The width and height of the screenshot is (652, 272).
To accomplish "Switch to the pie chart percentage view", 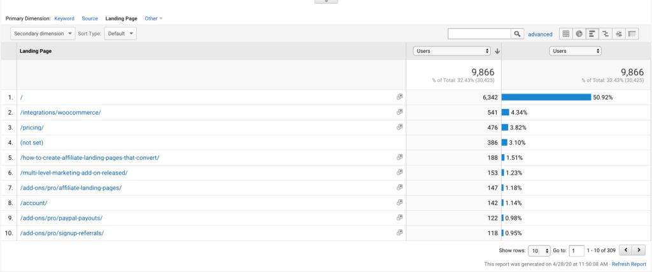I will (x=579, y=34).
